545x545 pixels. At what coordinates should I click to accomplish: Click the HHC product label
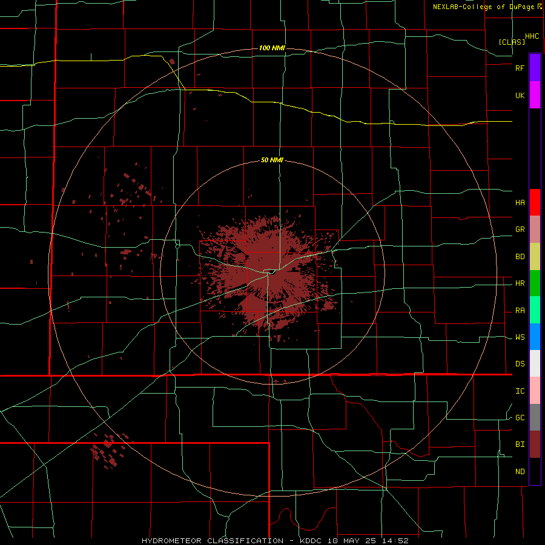(x=532, y=36)
